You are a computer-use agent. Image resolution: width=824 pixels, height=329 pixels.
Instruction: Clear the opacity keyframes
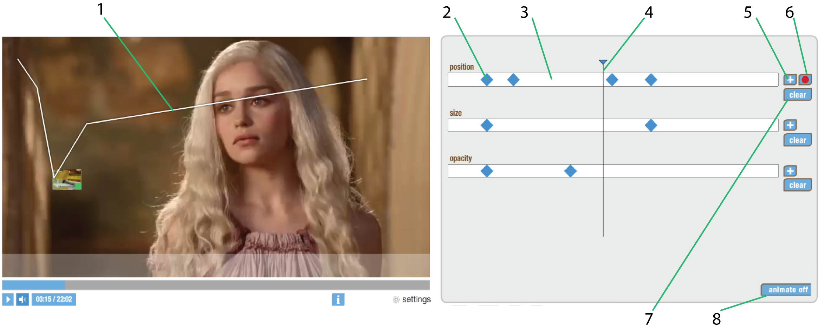point(797,185)
